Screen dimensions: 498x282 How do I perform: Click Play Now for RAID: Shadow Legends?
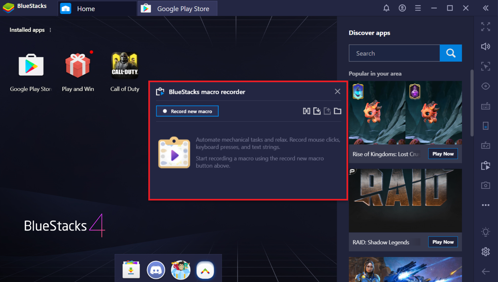coord(443,242)
